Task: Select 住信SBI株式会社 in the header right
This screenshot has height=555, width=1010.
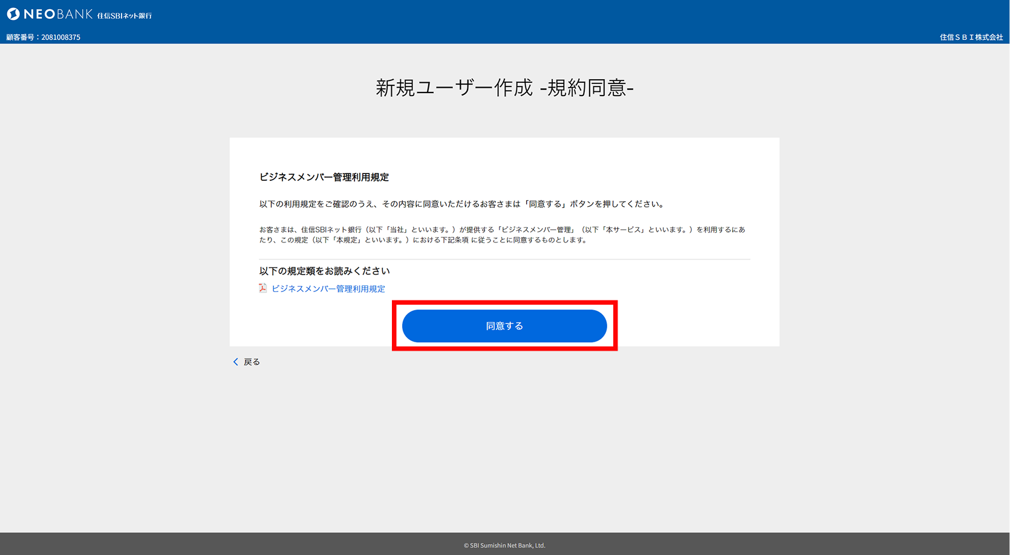Action: pos(971,37)
